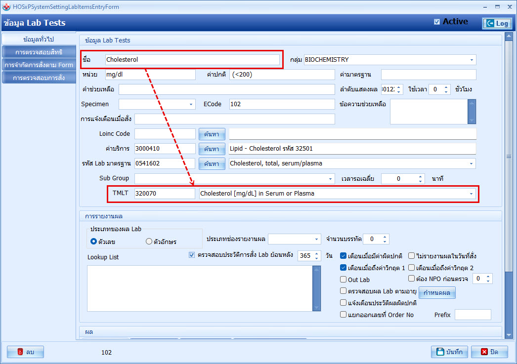
Task: Toggle เตือนเมื่อมีค่าผิดปกติ checkbox
Action: (343, 256)
